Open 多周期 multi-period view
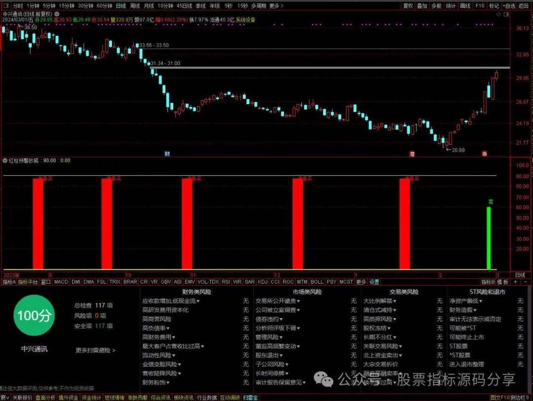533x401 pixels. pyautogui.click(x=258, y=6)
